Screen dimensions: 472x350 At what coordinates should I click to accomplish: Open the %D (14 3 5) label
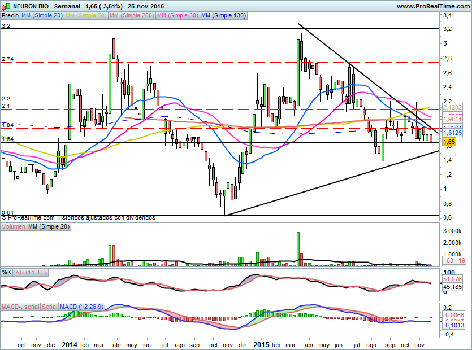click(31, 272)
